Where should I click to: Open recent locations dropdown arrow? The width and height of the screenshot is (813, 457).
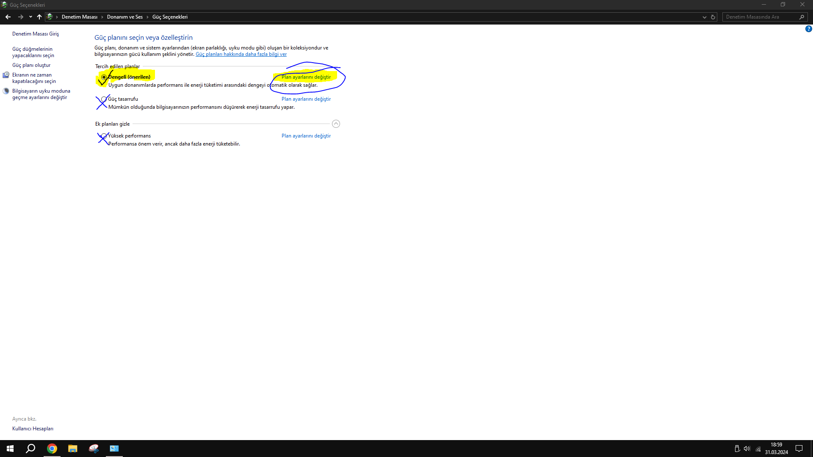tap(30, 17)
